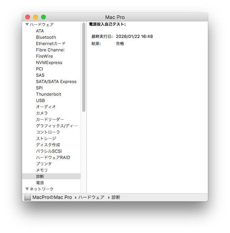The width and height of the screenshot is (230, 233).
Task: Close the Mac Pro window
Action: click(28, 17)
